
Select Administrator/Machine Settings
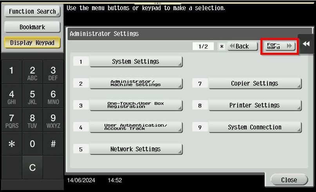(135, 83)
